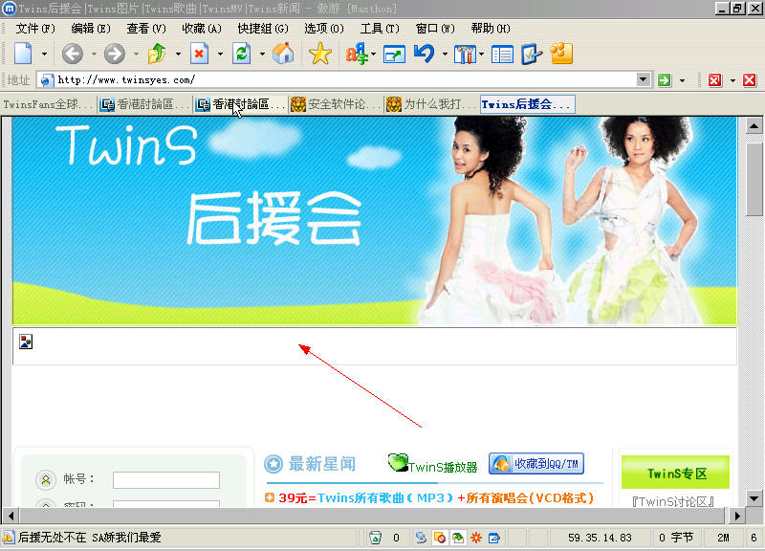Click the Up one level folder icon
Image resolution: width=765 pixels, height=551 pixels.
click(157, 54)
